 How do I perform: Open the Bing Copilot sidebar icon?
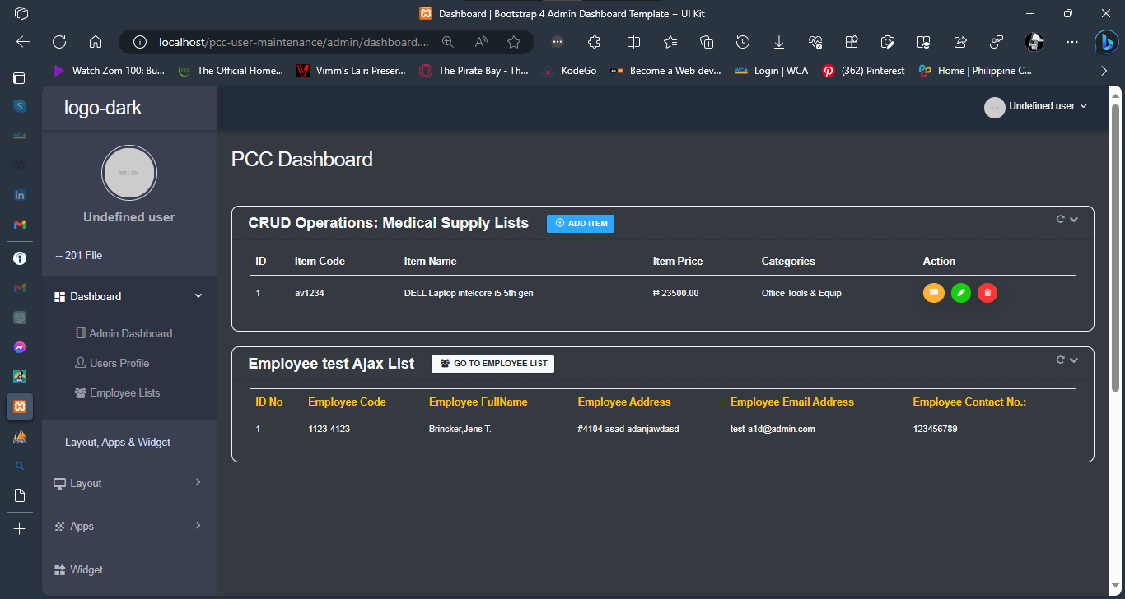[1105, 42]
